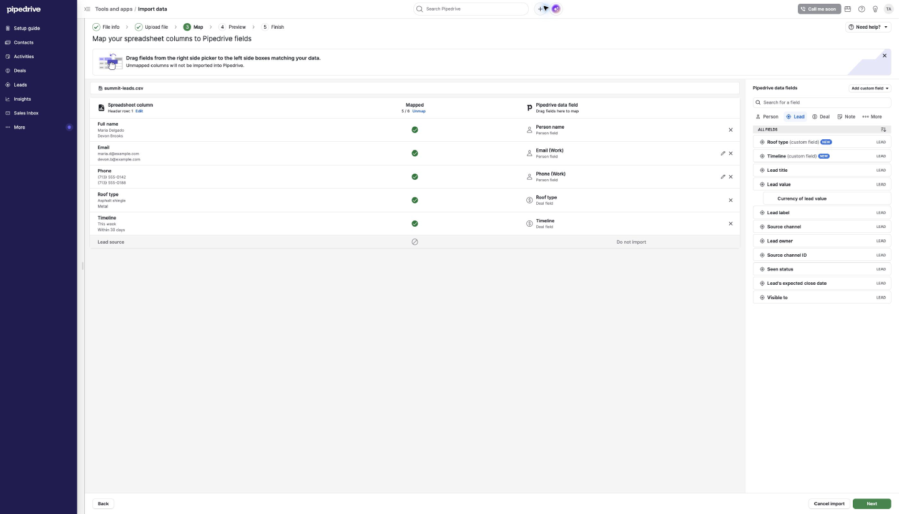Click the Do not import label
This screenshot has width=899, height=514.
click(x=631, y=242)
